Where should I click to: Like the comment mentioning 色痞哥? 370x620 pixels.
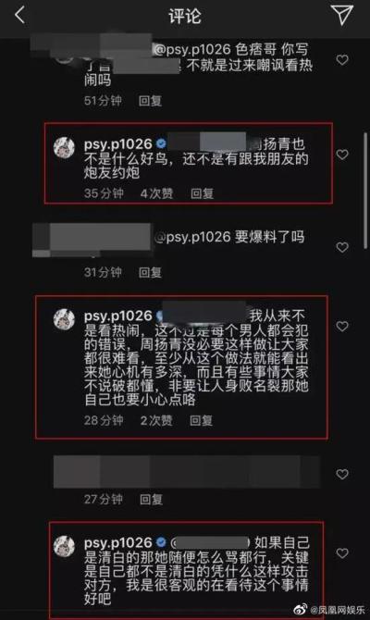click(342, 60)
